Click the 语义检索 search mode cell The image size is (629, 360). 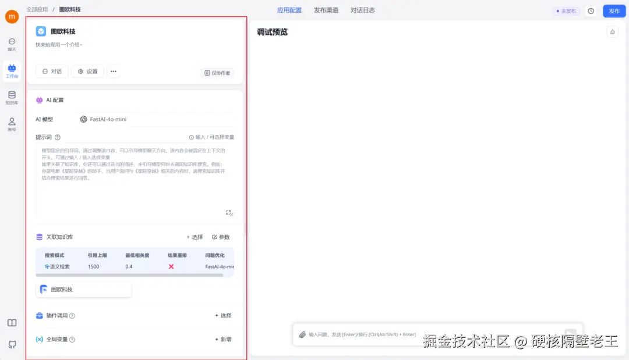coord(57,267)
